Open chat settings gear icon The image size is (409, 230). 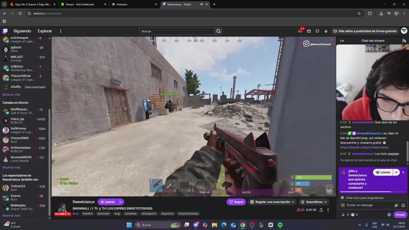pos(389,215)
